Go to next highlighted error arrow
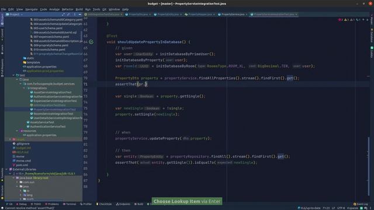 point(368,20)
